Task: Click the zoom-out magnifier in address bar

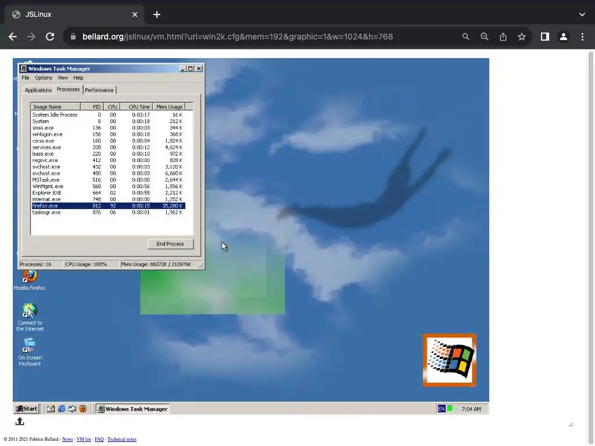Action: pos(484,37)
